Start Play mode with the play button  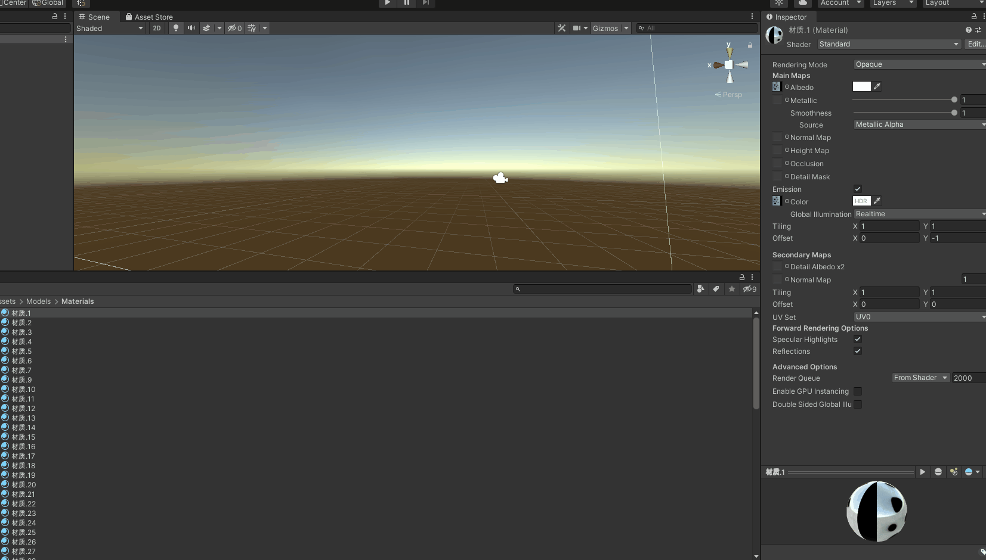pyautogui.click(x=388, y=3)
